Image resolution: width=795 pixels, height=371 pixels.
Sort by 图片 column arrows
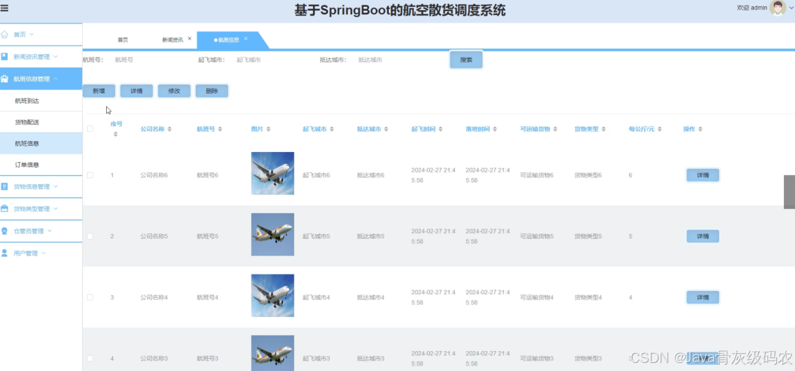268,129
